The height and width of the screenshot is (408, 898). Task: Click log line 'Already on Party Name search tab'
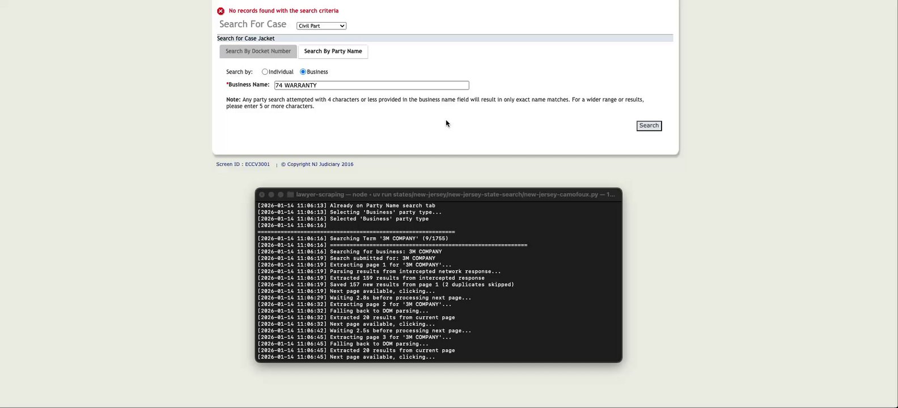point(346,206)
